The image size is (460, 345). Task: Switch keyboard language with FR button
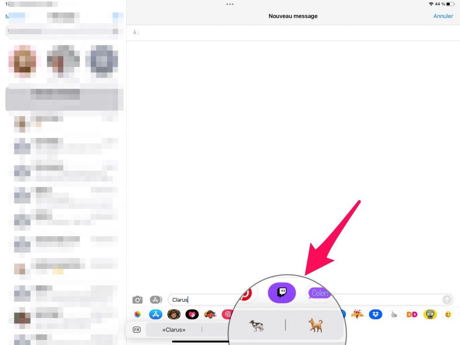pyautogui.click(x=137, y=330)
